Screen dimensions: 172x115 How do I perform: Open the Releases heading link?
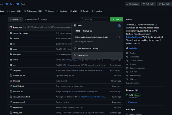pyautogui.click(x=130, y=90)
